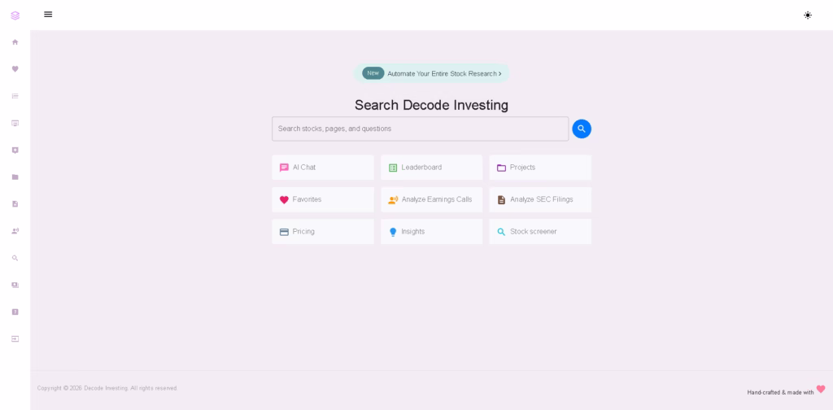
Task: Click the home icon in the sidebar
Action: [x=15, y=42]
